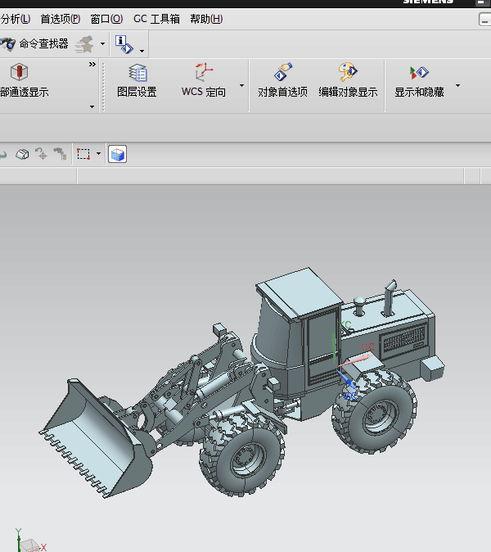Viewport: 491px width, 552px height.
Task: Open 图层设置 layer settings
Action: pos(137,80)
